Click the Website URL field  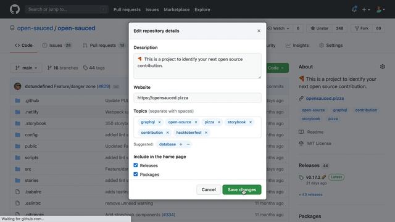(x=197, y=97)
